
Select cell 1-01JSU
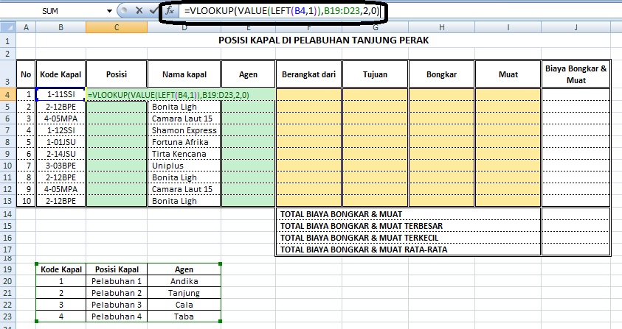coord(61,142)
